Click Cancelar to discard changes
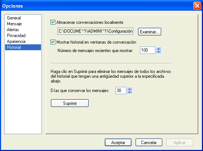This screenshot has width=203, height=151. click(x=149, y=143)
